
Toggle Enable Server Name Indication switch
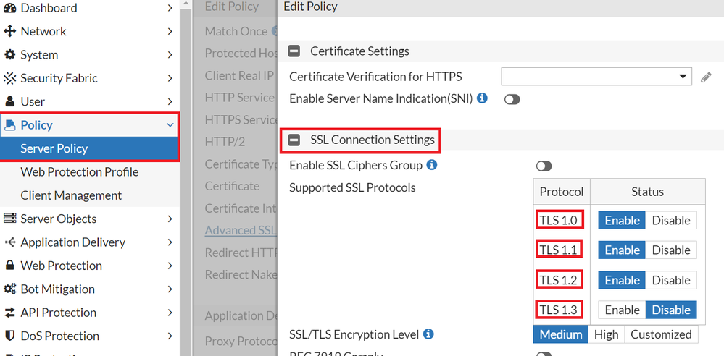512,99
